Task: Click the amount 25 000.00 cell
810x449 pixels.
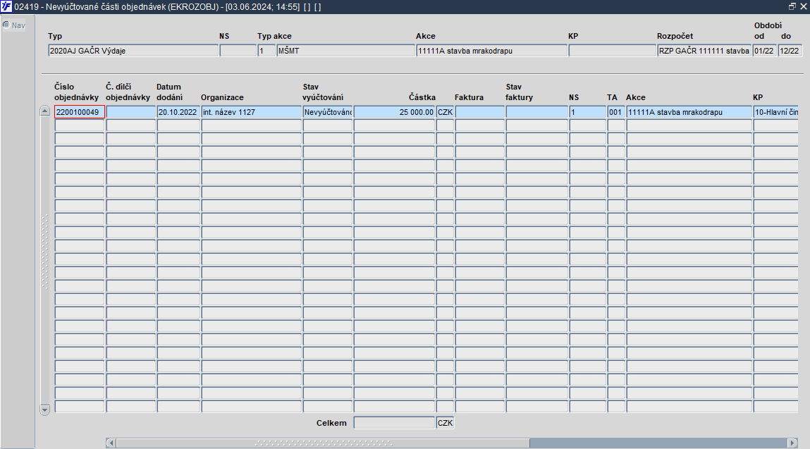Action: [x=394, y=112]
